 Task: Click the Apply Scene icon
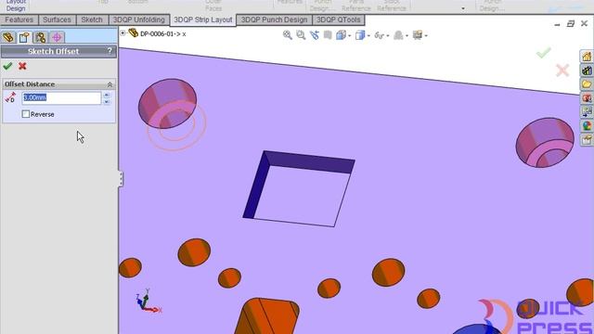pos(398,35)
